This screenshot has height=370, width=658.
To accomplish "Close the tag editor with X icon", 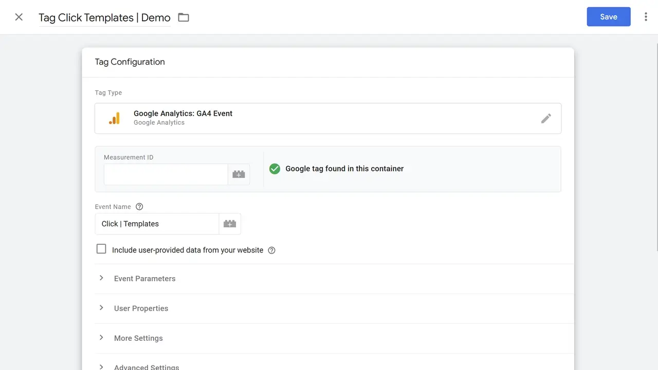I will [19, 17].
